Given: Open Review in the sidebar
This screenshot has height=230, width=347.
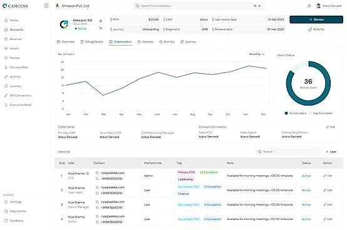Looking at the screenshot, I should (x=12, y=57).
